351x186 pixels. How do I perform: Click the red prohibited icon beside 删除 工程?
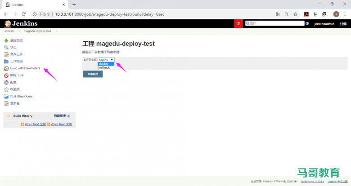[x=6, y=75]
